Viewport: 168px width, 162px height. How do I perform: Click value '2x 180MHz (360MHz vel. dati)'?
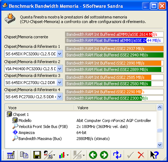pyautogui.click(x=102, y=127)
